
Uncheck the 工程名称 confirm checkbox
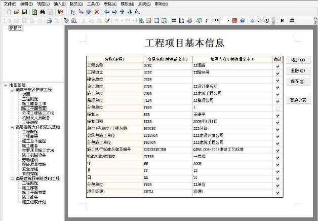tap(277, 66)
